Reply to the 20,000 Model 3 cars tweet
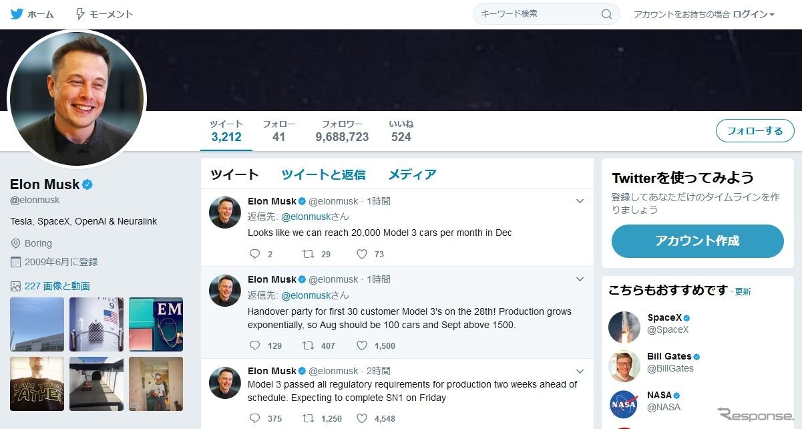This screenshot has width=802, height=429. (254, 254)
